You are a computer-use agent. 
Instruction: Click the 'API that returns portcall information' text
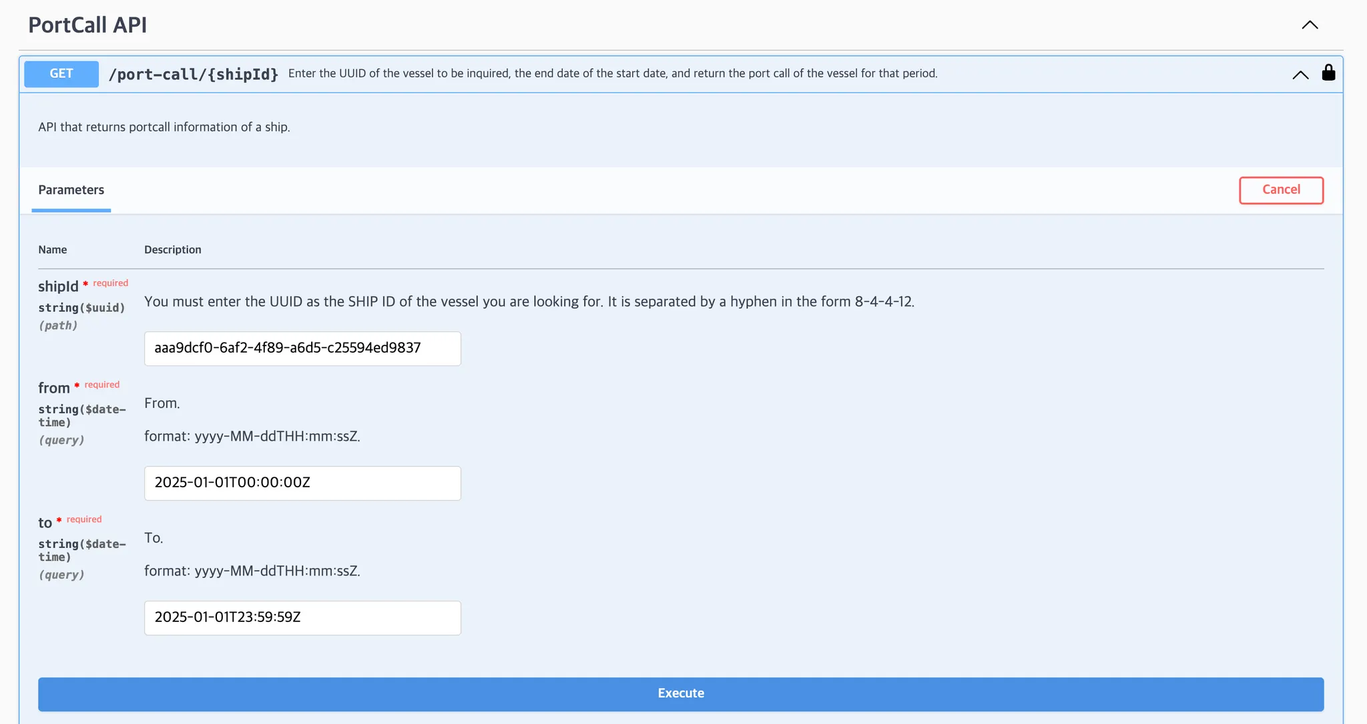coord(164,127)
